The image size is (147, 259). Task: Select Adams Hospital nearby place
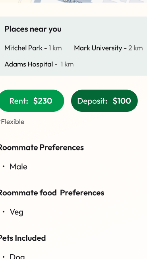[x=39, y=64]
